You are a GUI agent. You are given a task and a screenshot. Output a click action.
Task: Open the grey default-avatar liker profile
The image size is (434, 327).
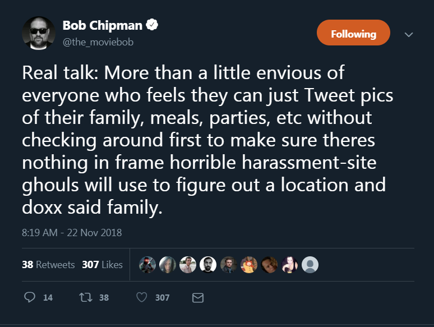310,265
